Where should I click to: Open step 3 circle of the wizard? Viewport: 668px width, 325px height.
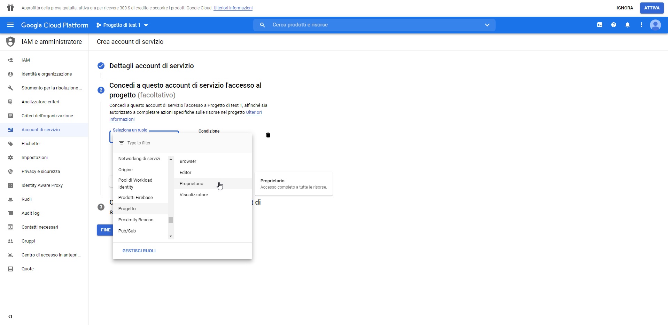(101, 207)
